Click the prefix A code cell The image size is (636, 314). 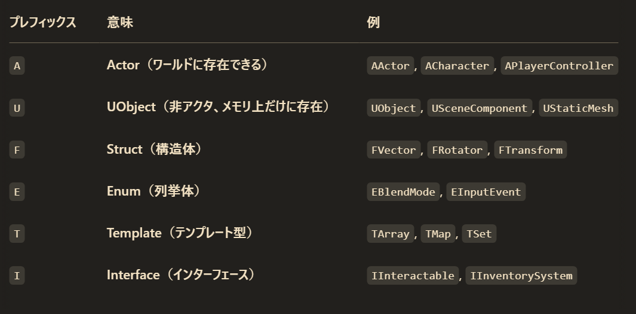click(17, 66)
